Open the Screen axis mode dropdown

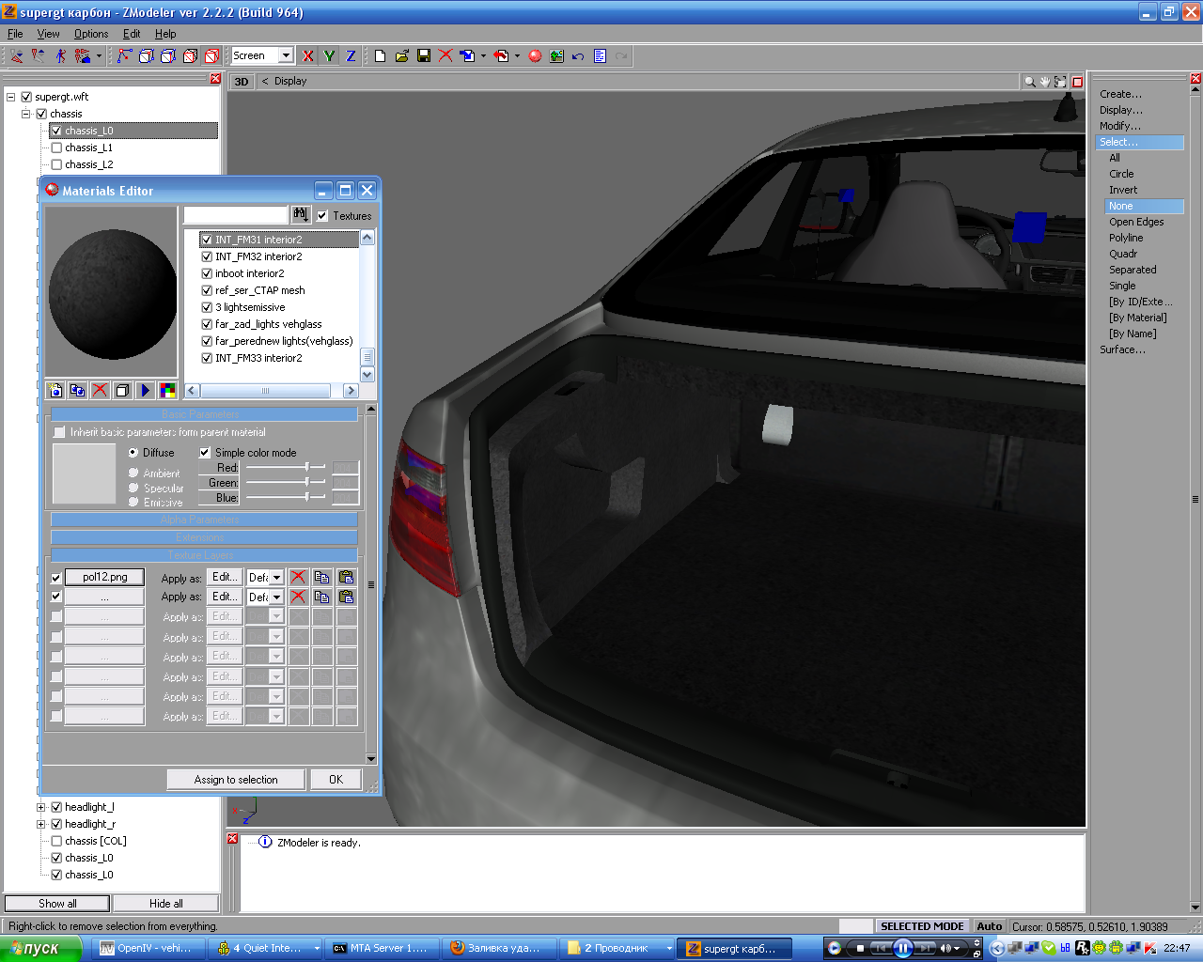tap(286, 56)
